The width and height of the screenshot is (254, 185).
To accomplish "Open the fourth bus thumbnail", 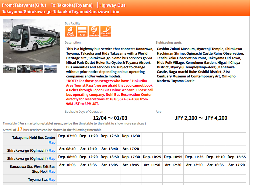I will coord(50,69).
